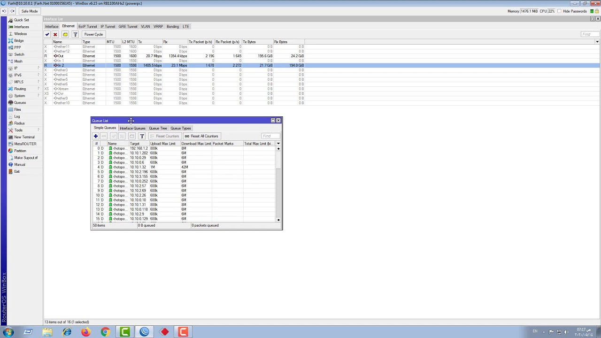Enable interface using the blue checkmark button
Image resolution: width=601 pixels, height=338 pixels.
(x=47, y=34)
